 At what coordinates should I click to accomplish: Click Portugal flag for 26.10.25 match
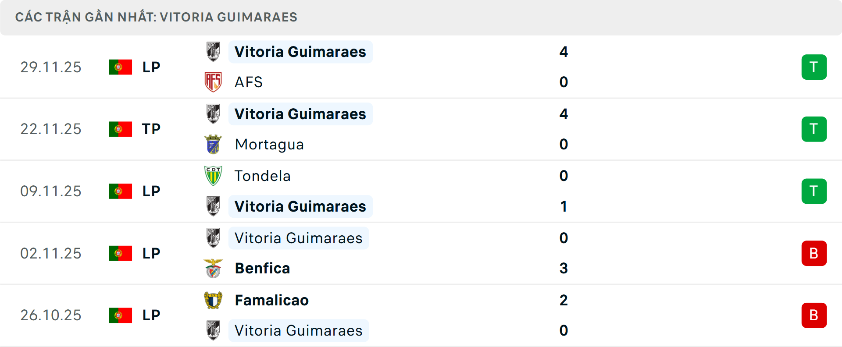(x=121, y=315)
